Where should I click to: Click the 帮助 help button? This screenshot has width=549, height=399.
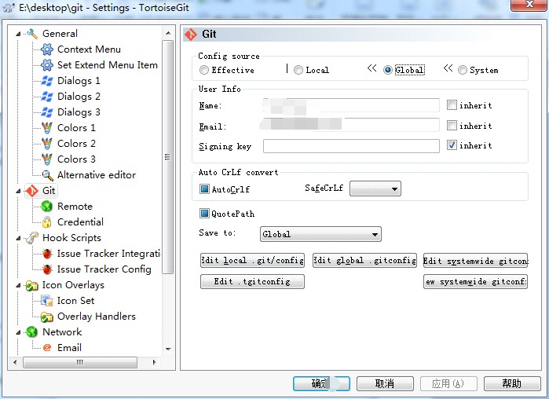point(512,383)
